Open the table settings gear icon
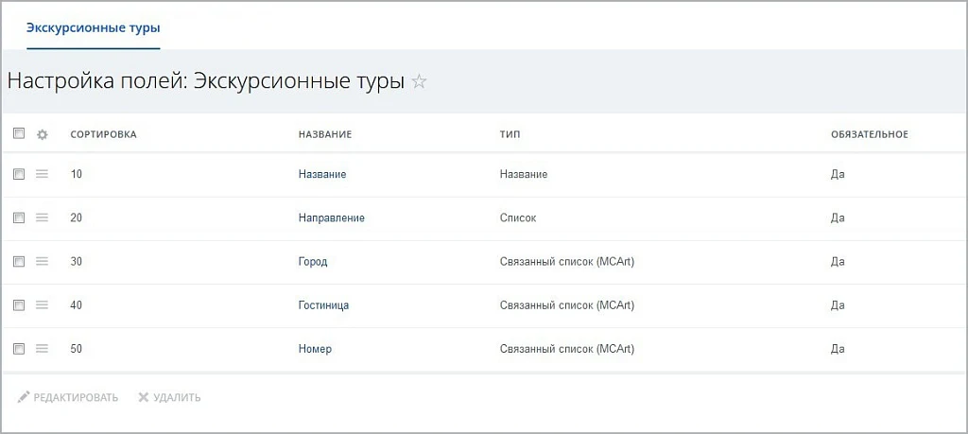The image size is (968, 434). (42, 134)
